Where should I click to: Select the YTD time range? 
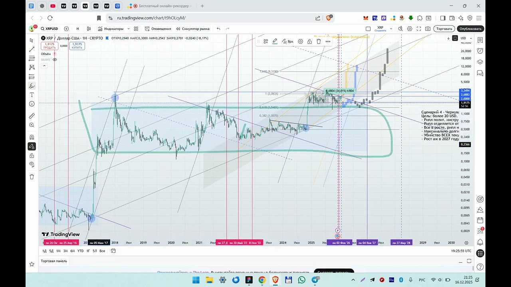tap(80, 251)
